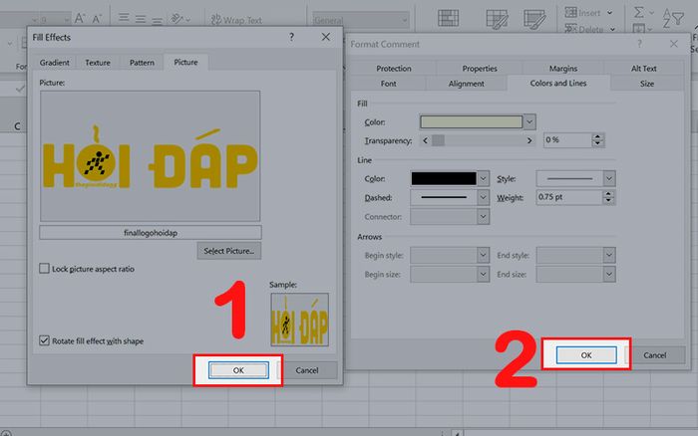Open the Texture tab
This screenshot has width=698, height=436.
(x=98, y=63)
